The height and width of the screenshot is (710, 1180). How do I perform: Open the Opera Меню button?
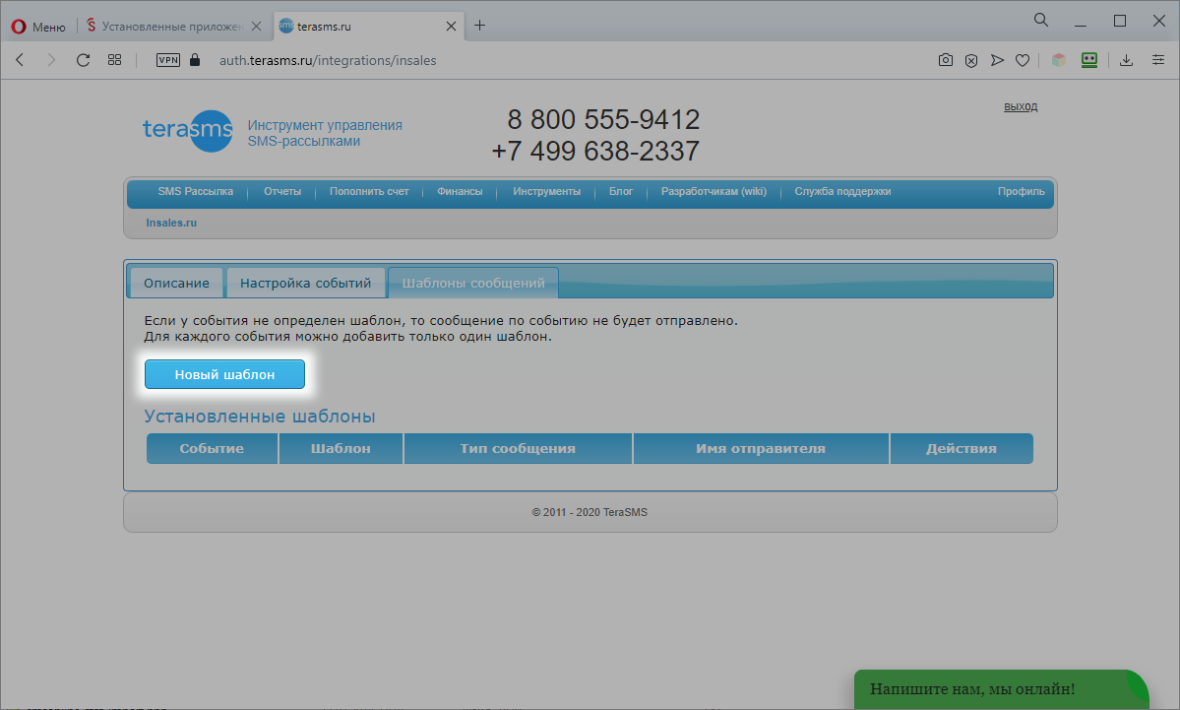pos(38,27)
